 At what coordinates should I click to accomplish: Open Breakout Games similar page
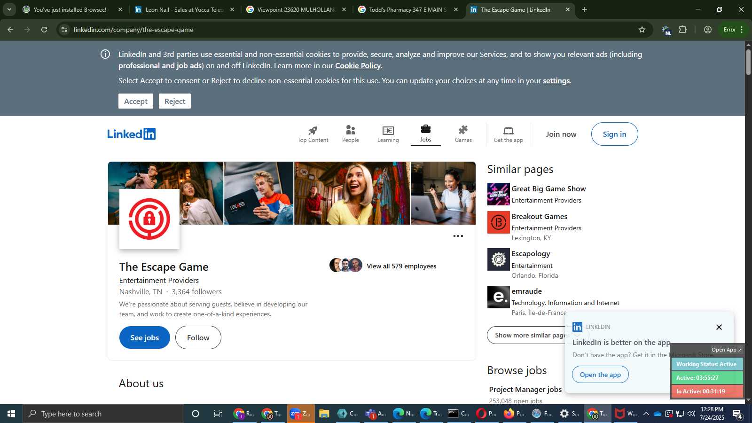coord(539,217)
